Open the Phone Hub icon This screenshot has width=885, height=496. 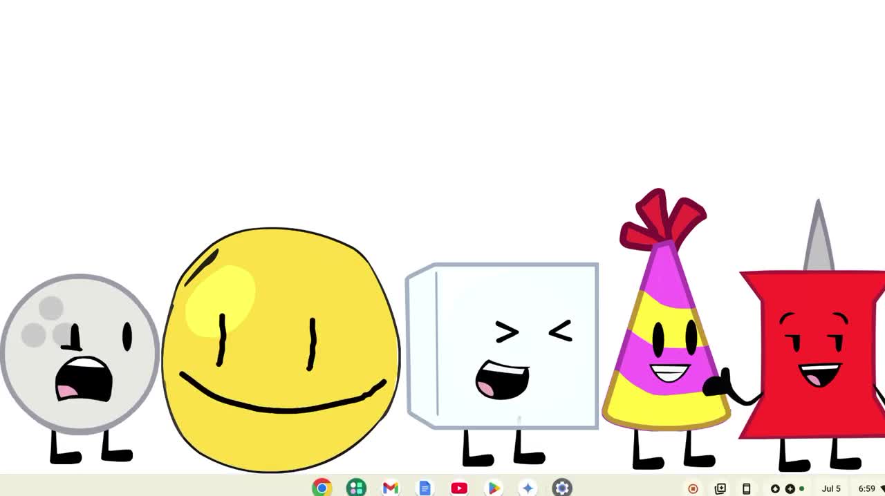[x=746, y=488]
